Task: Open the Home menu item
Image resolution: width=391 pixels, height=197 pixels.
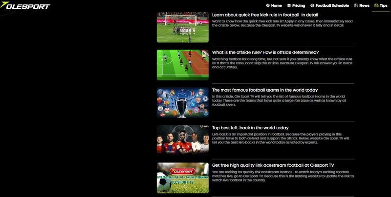Action: [x=276, y=6]
